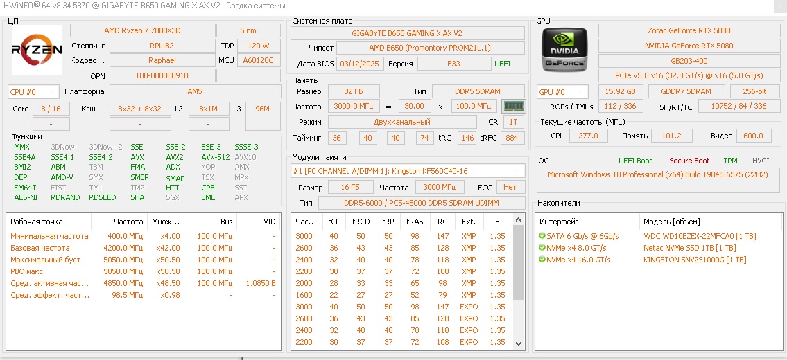Click green check icon beside NVMe x4 16.0 GT/s
Screen dimensions: 787x360
[542, 260]
